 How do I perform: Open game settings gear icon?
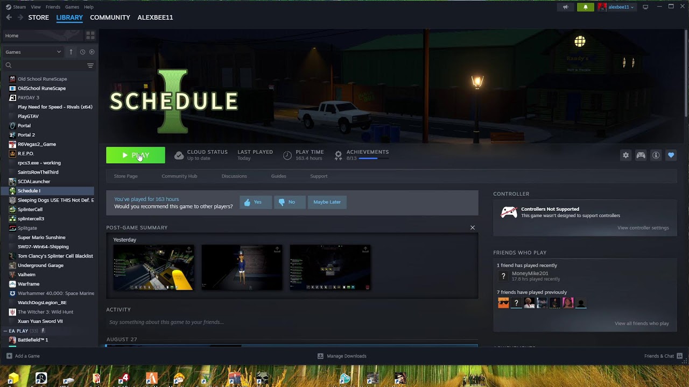(x=625, y=155)
